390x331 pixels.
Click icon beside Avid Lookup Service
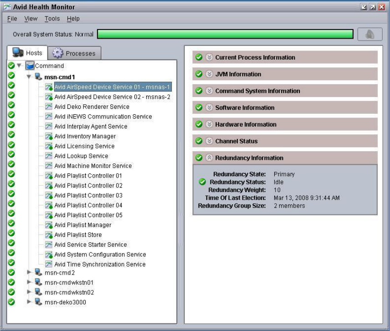(x=49, y=156)
